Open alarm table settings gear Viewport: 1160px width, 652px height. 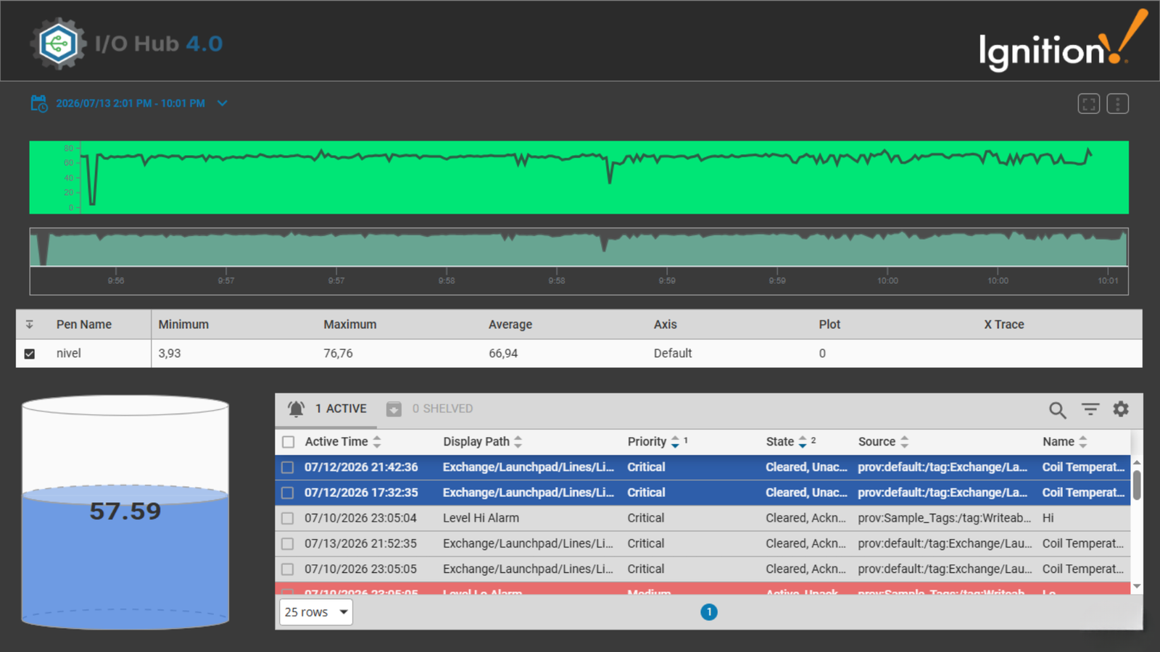(x=1121, y=409)
